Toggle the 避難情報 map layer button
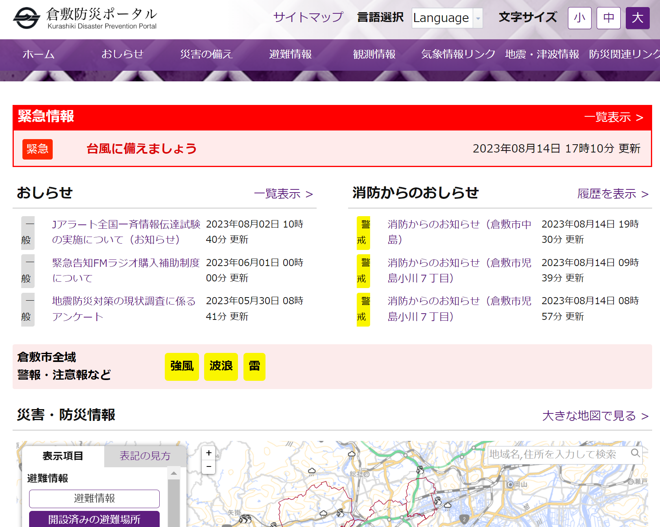This screenshot has width=660, height=527. click(94, 499)
